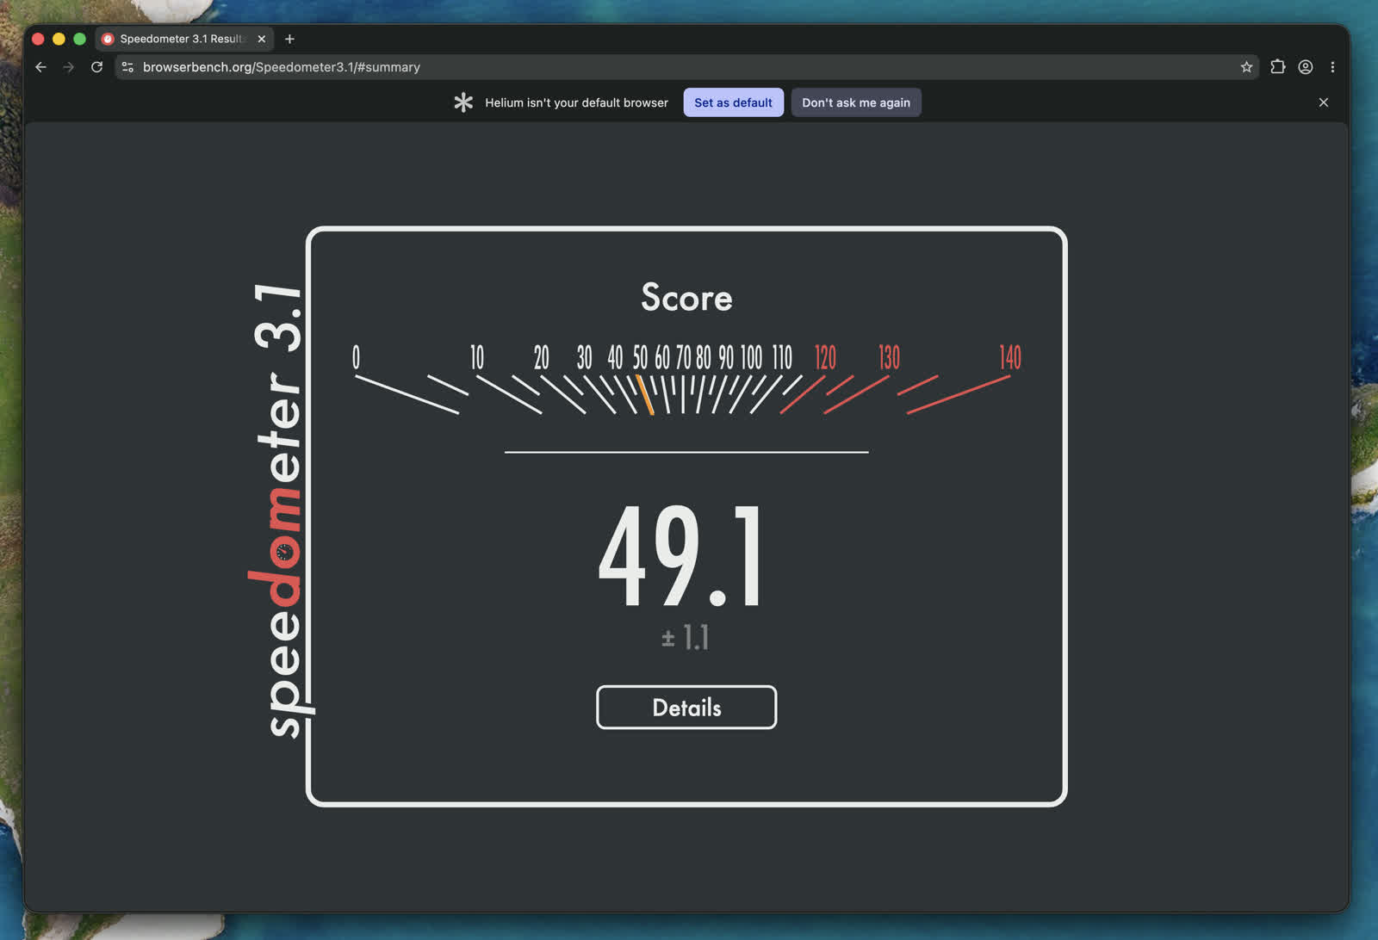This screenshot has width=1378, height=940.
Task: Choose Don't ask me again
Action: coord(856,102)
